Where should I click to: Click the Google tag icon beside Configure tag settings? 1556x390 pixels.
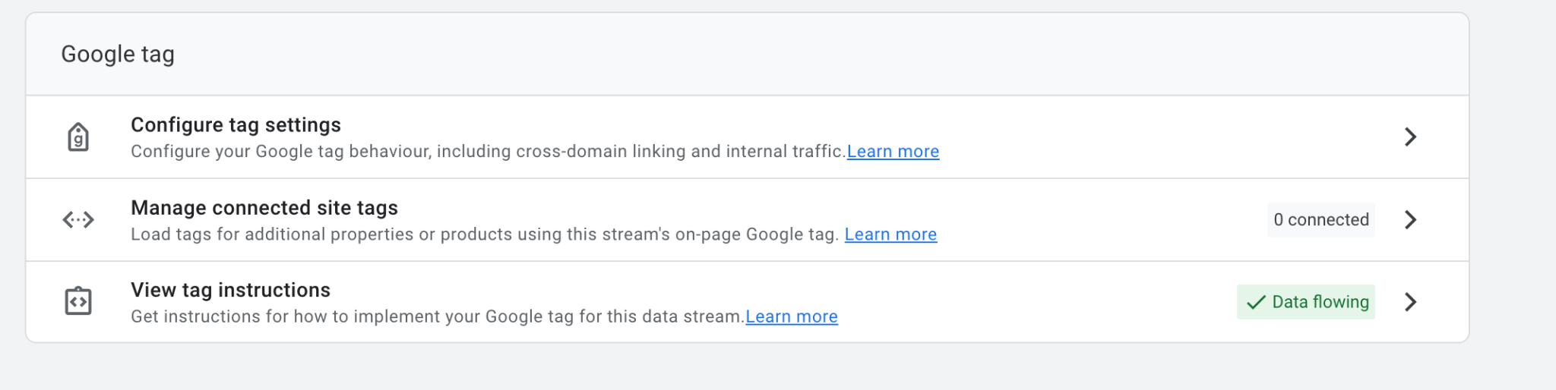78,137
